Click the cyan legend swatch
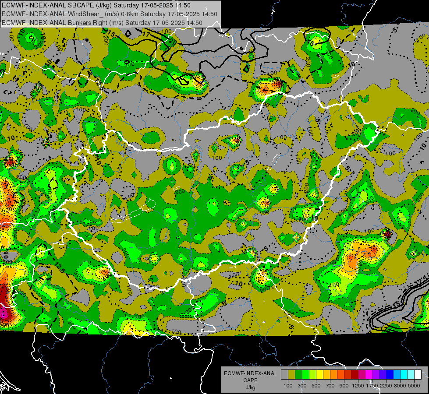The width and height of the screenshot is (429, 394). tap(404, 374)
